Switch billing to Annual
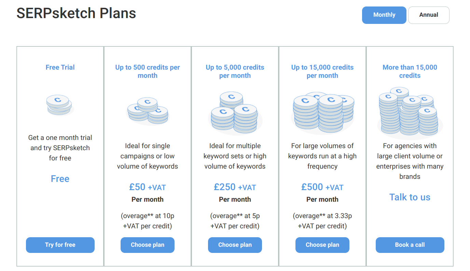470x271 pixels. click(429, 15)
